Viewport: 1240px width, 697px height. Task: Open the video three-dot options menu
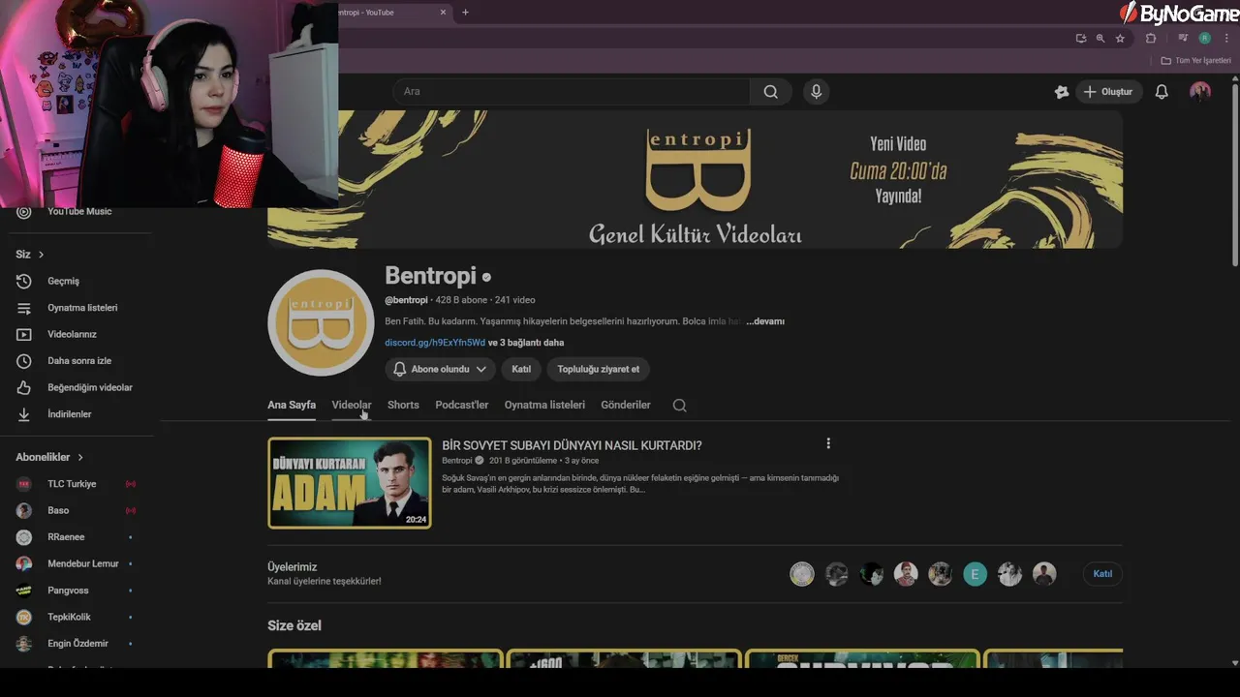click(828, 443)
